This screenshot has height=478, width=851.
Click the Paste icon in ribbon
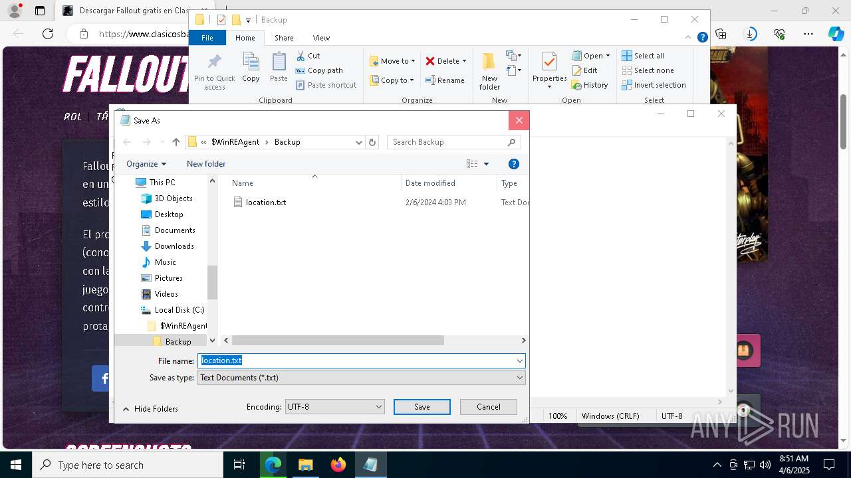pos(279,62)
